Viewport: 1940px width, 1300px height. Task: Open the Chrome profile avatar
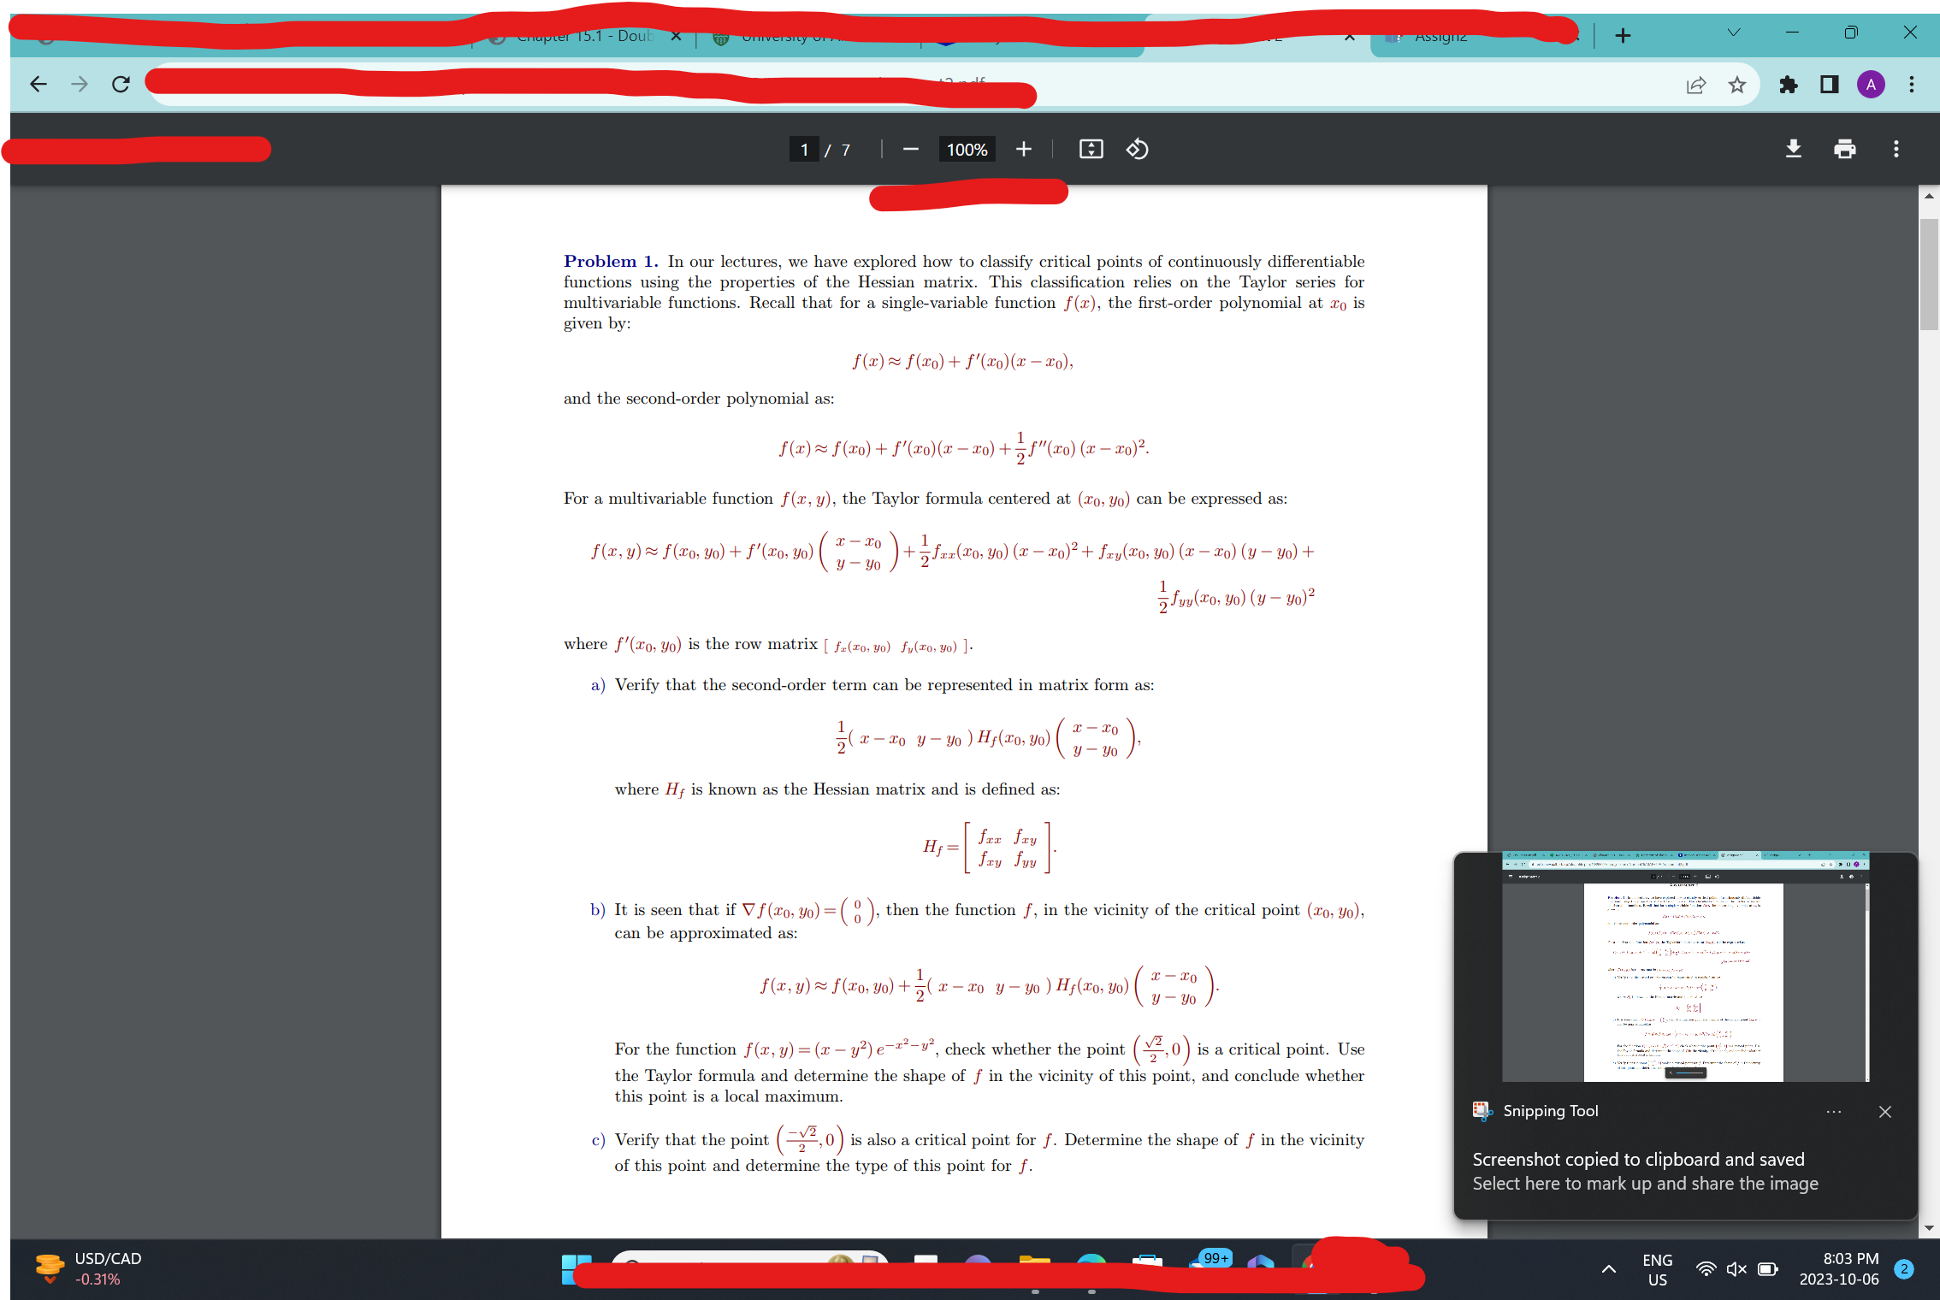coord(1871,84)
